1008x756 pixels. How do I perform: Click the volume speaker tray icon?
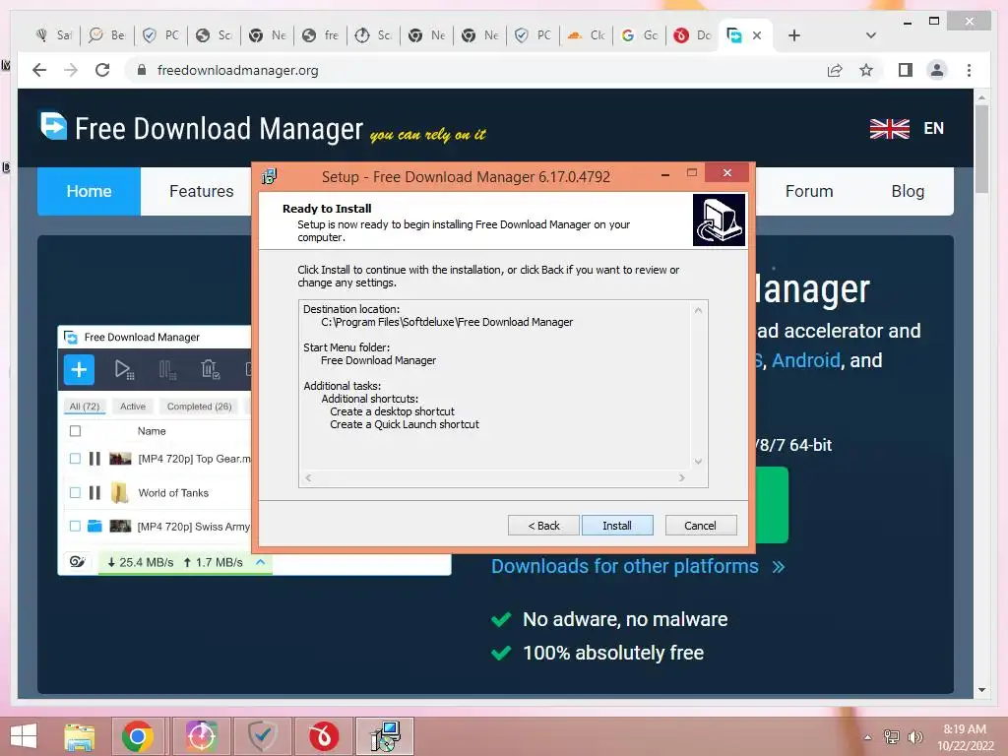[x=914, y=736]
